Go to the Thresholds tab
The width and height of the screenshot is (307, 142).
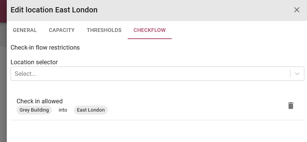tap(104, 30)
